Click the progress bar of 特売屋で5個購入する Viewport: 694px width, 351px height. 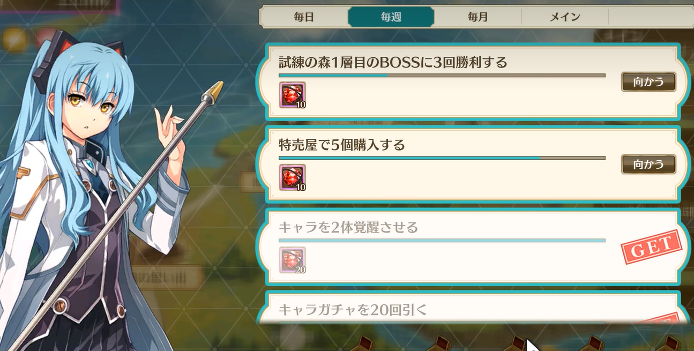442,158
